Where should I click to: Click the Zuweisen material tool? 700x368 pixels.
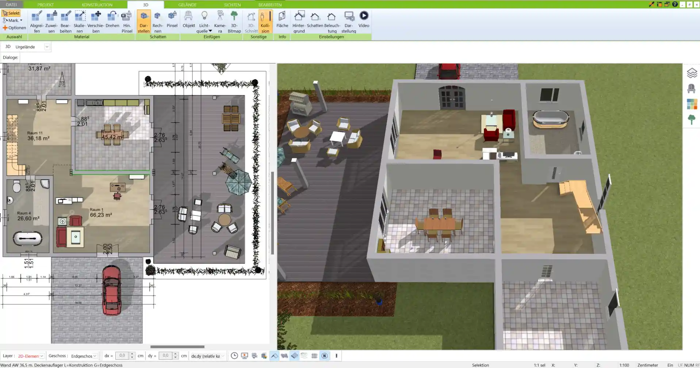coord(51,22)
